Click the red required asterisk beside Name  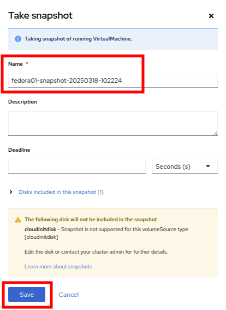27,64
